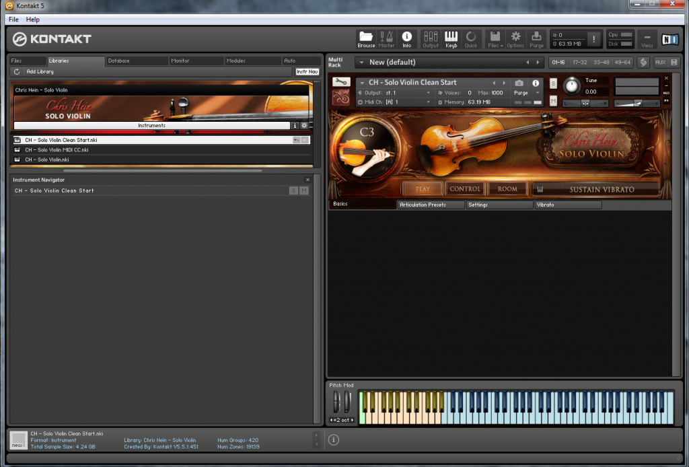
Task: Click the rack minimize view icon
Action: click(x=674, y=63)
